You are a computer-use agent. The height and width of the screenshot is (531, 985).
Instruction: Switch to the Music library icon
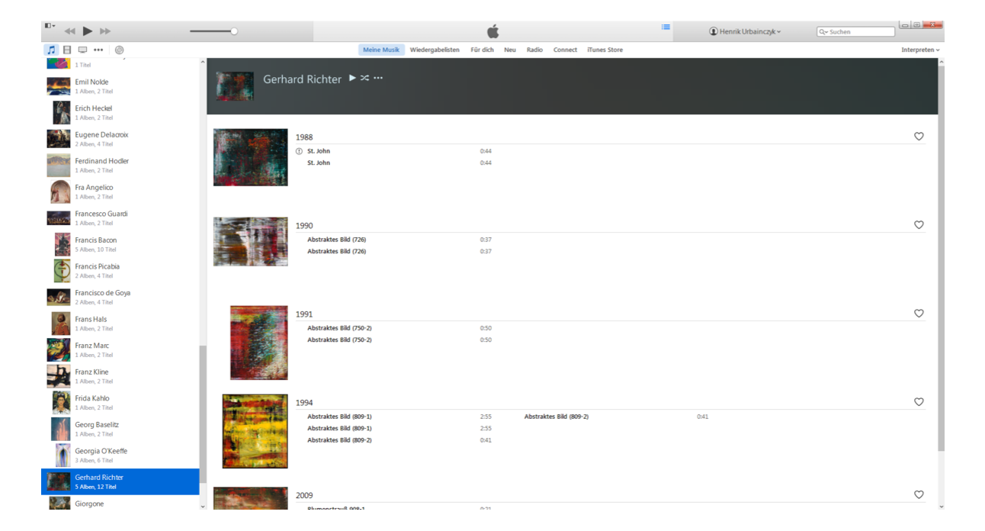click(x=51, y=50)
